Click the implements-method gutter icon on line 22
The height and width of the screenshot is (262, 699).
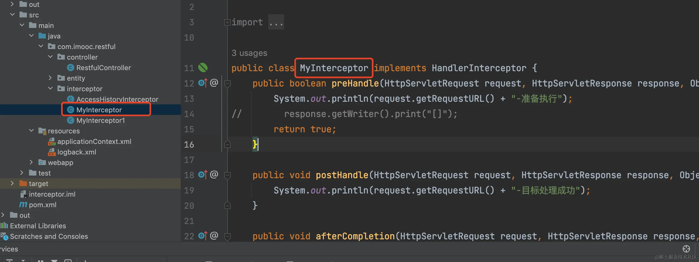coord(203,236)
